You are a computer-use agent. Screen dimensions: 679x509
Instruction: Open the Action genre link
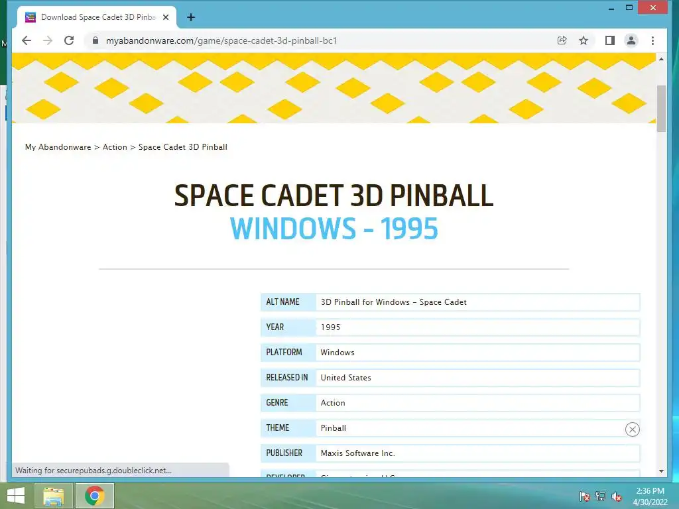pos(333,403)
